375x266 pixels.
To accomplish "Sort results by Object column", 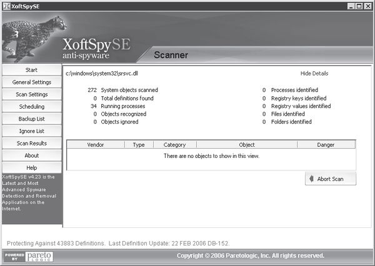I will click(246, 145).
